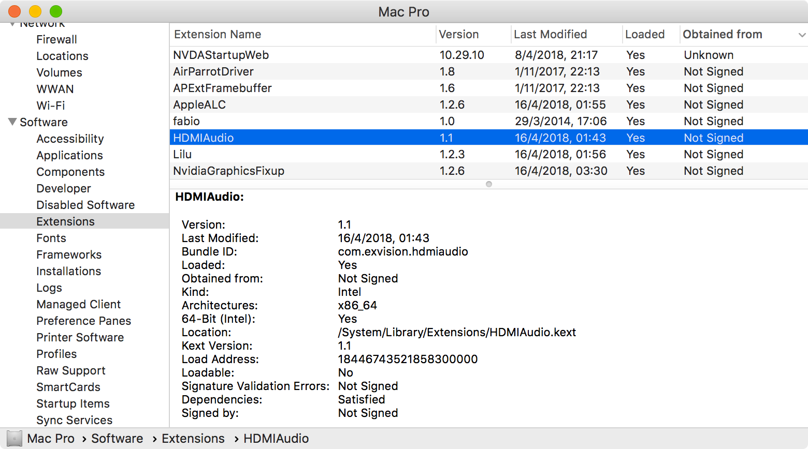Image resolution: width=808 pixels, height=449 pixels.
Task: Click the 29/3/2014, 17:06 date cell
Action: pyautogui.click(x=560, y=121)
